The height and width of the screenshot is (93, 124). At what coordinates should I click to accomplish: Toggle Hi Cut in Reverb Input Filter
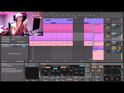click(48, 67)
